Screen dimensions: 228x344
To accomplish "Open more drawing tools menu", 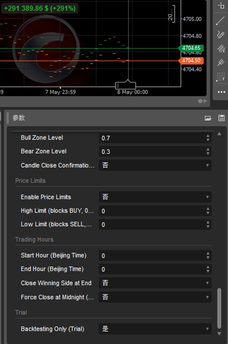I will click(221, 92).
